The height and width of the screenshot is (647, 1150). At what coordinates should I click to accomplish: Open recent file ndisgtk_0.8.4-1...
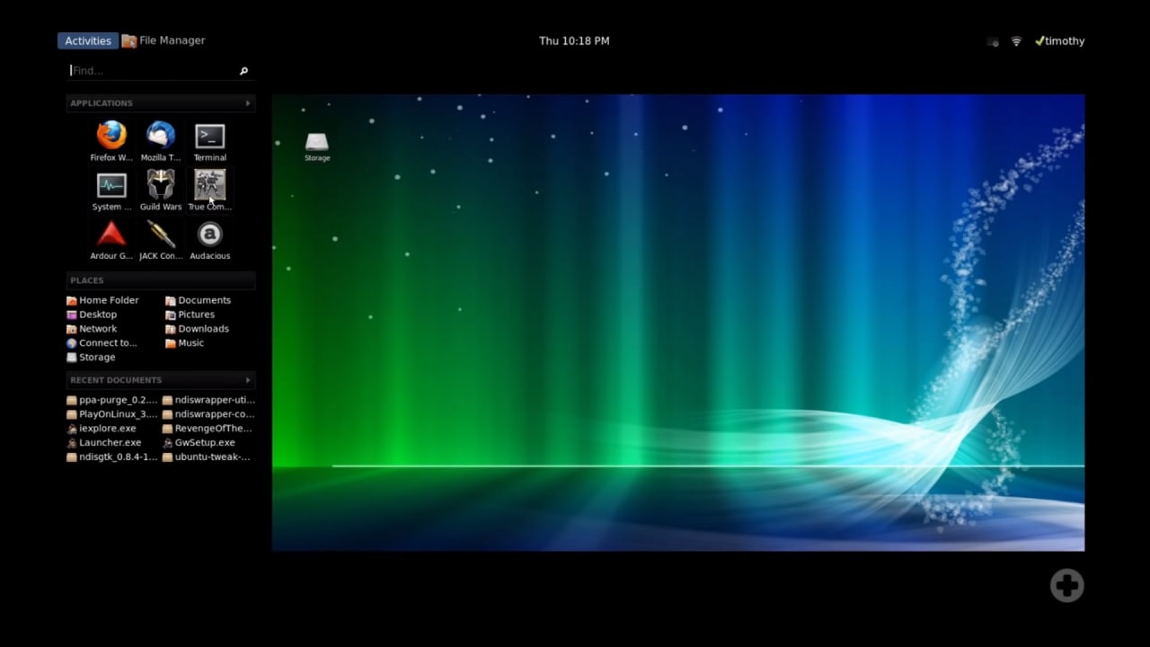(112, 457)
